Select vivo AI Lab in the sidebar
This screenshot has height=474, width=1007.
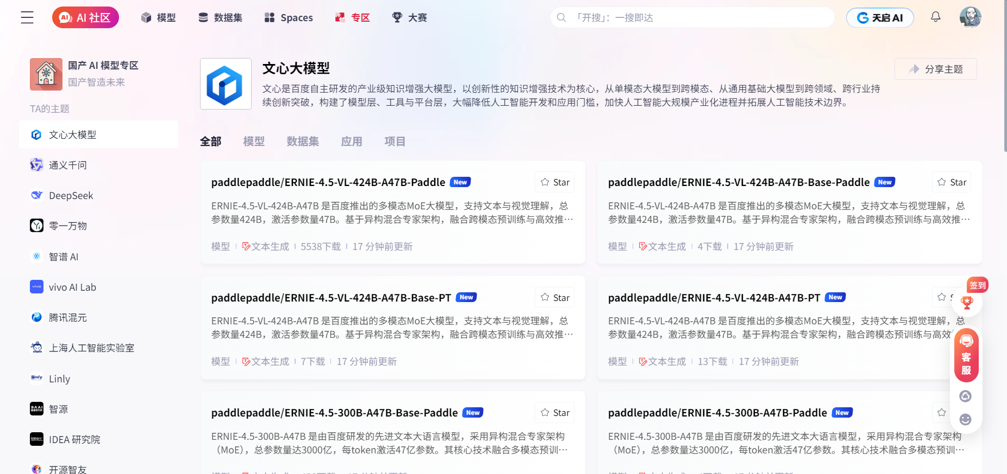98,287
